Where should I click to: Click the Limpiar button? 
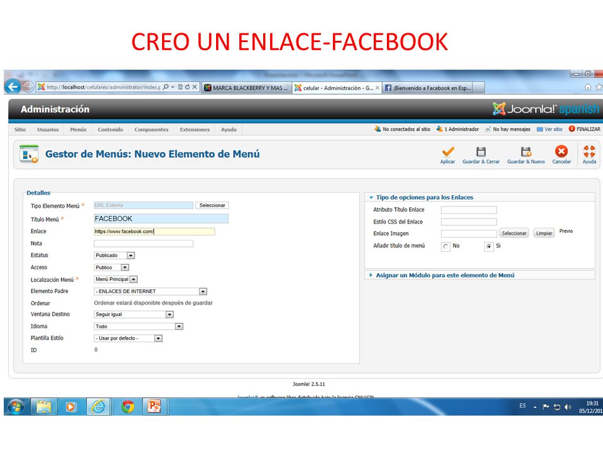[x=544, y=234]
